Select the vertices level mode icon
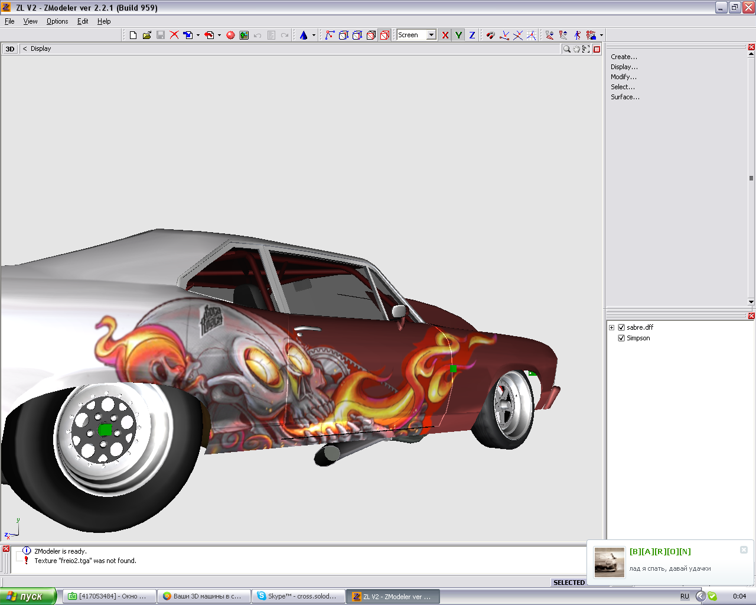 [x=330, y=35]
